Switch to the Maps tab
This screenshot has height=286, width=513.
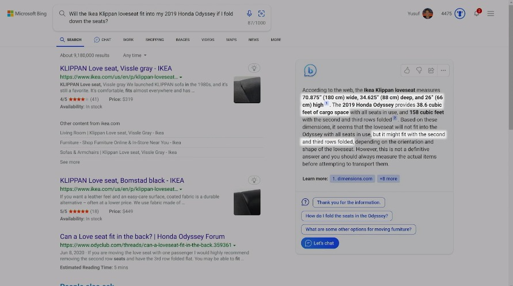pyautogui.click(x=231, y=40)
